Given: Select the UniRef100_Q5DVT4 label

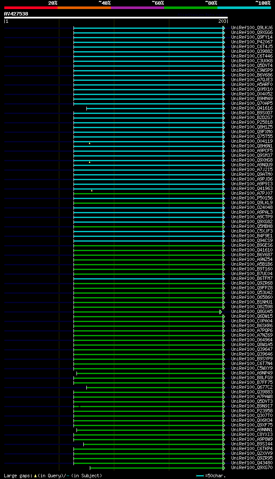Looking at the screenshot, I should [252, 66].
